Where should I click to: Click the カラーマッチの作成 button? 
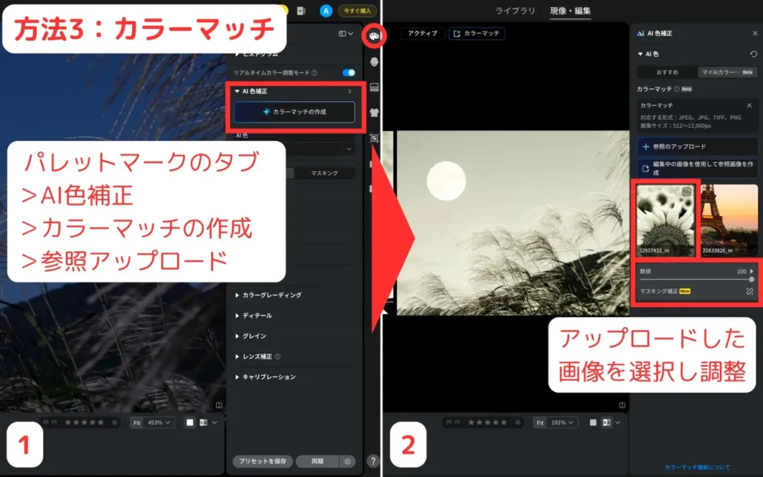click(x=294, y=112)
